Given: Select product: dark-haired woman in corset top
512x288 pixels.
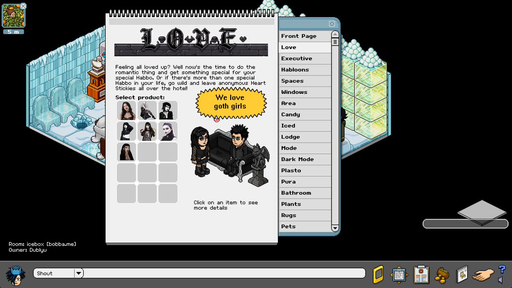Looking at the screenshot, I should (126, 111).
